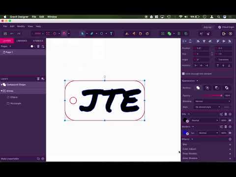Delete border using Borders trash icon

226,127
